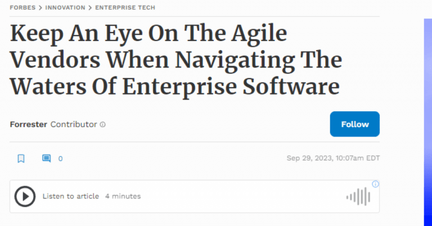Viewport: 432px width, 226px height.
Task: Go to the Forbes breadcrumb
Action: (x=22, y=8)
